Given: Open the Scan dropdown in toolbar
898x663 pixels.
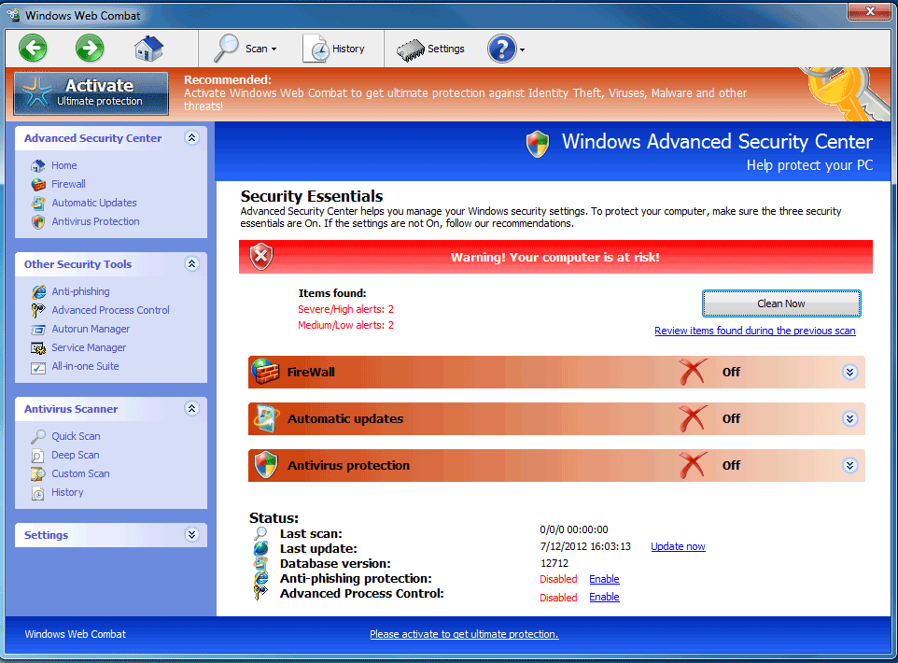Looking at the screenshot, I should click(x=246, y=49).
